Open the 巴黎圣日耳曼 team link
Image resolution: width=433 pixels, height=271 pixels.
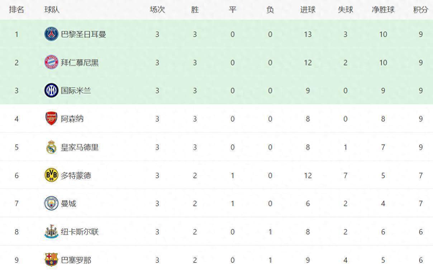[x=83, y=34]
